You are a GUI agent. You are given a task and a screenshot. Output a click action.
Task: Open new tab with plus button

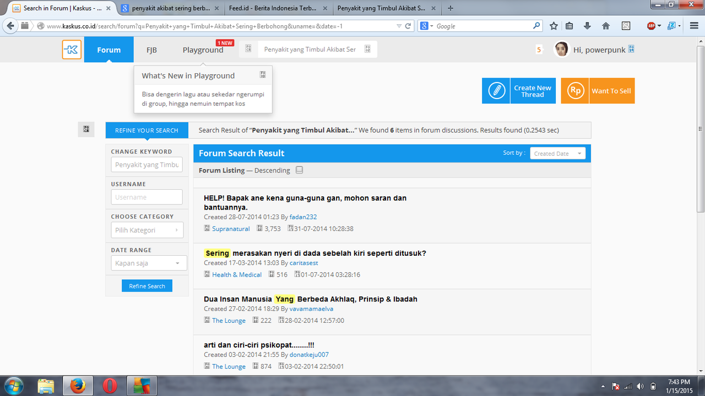click(x=451, y=8)
